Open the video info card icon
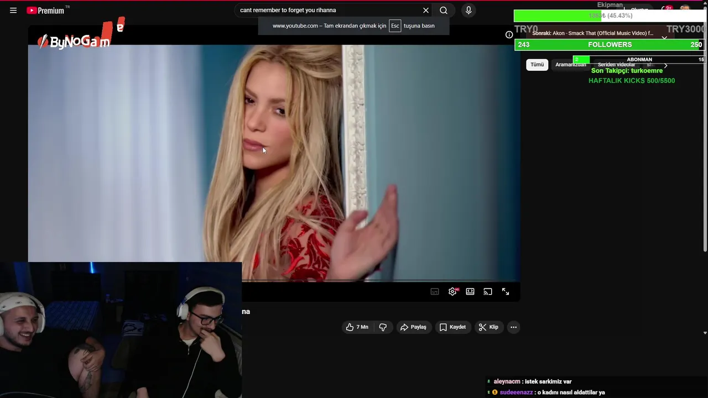Screen dimensions: 708x398 (x=509, y=34)
